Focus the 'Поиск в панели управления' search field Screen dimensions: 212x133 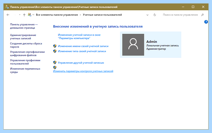point(180,15)
